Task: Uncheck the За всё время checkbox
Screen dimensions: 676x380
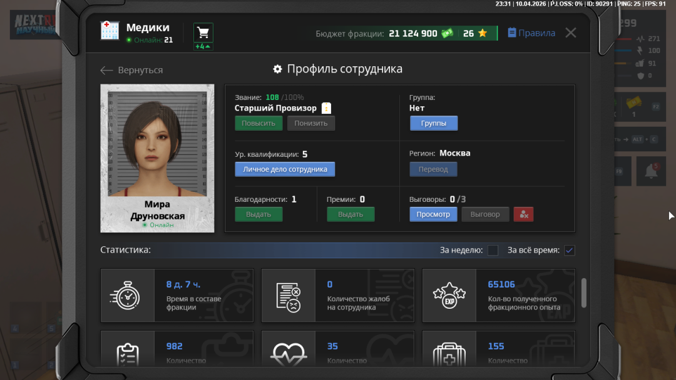Action: 569,250
